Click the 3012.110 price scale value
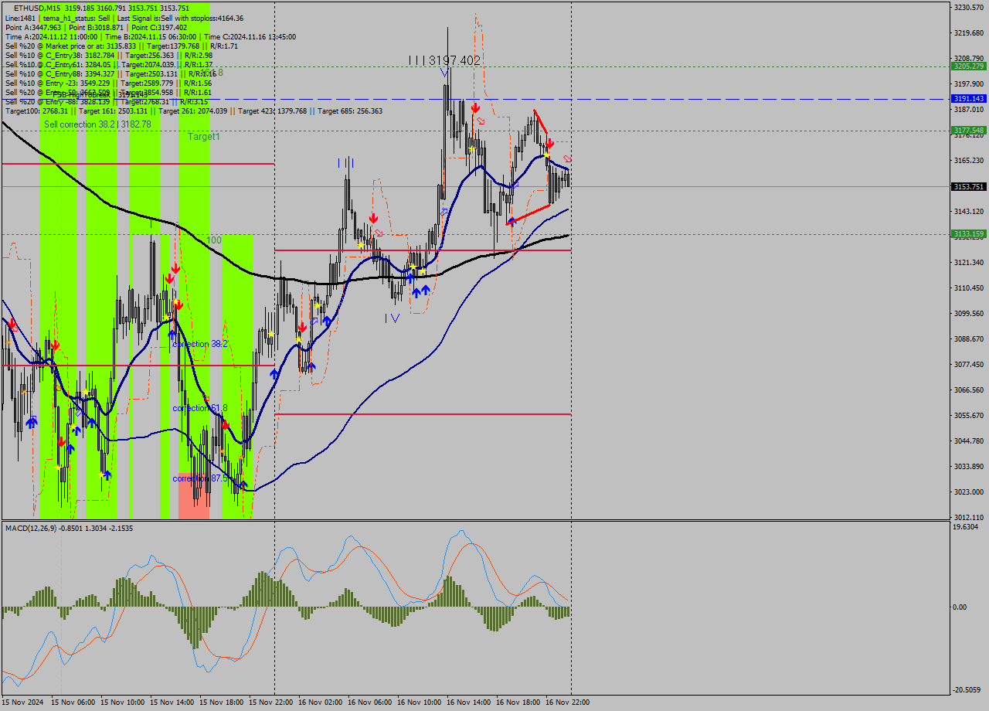Viewport: 989px width, 711px height. pos(968,517)
